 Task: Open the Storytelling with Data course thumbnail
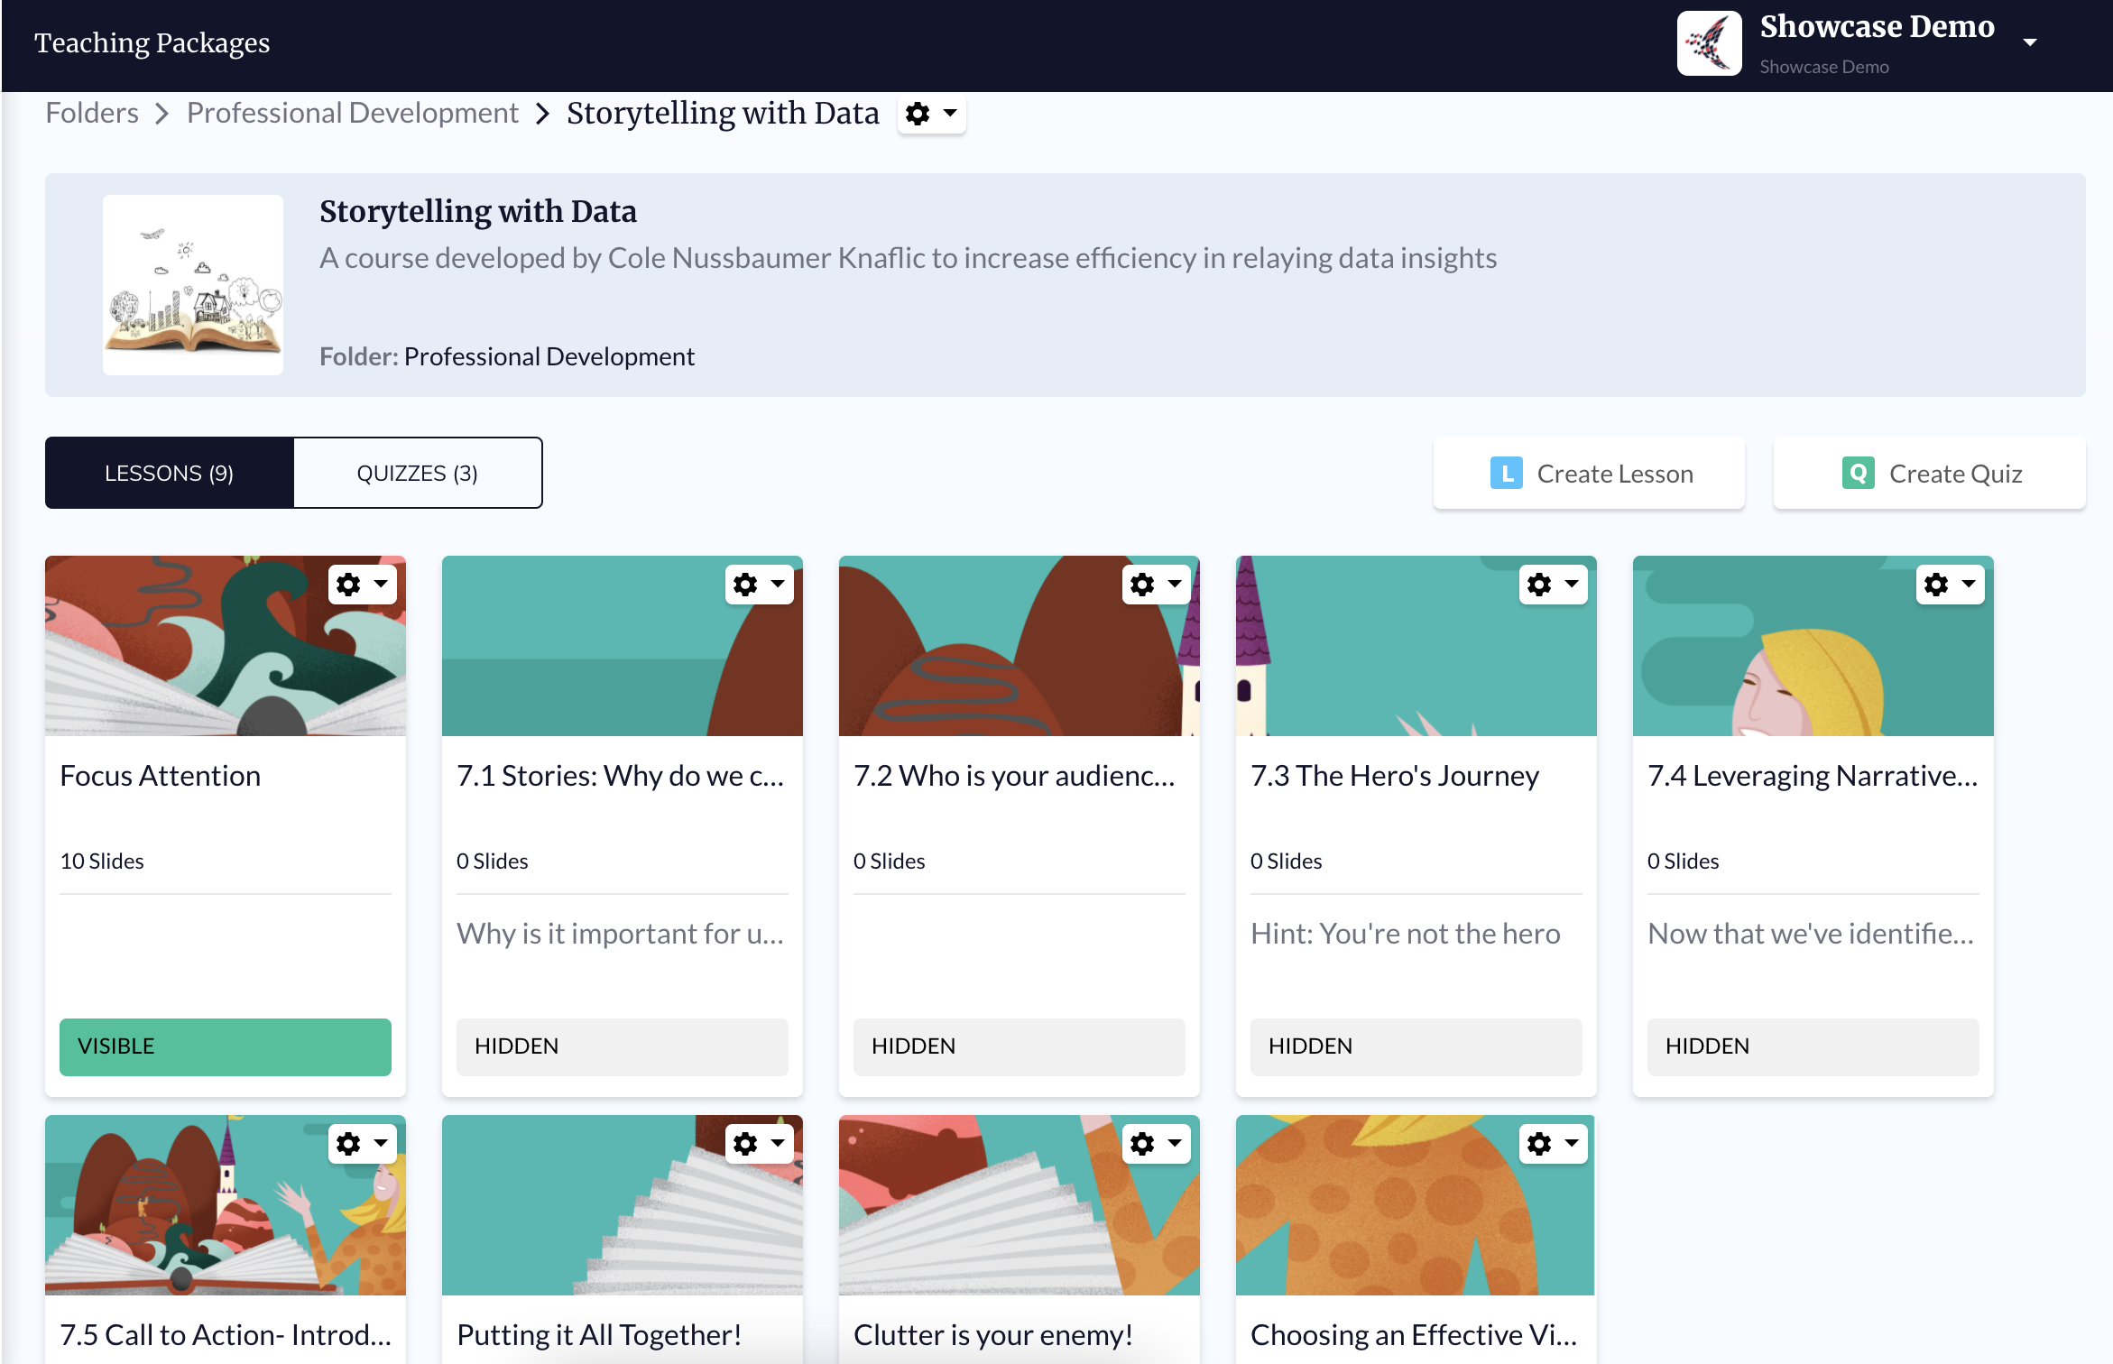(193, 285)
